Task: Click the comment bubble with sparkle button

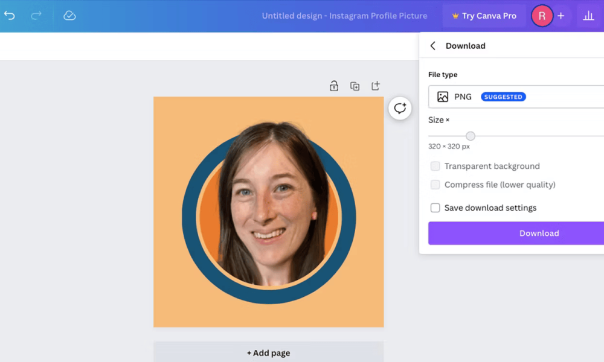Action: 400,108
